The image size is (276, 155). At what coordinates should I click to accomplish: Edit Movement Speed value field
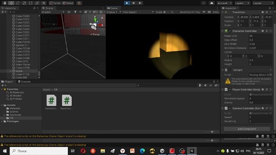point(260,99)
